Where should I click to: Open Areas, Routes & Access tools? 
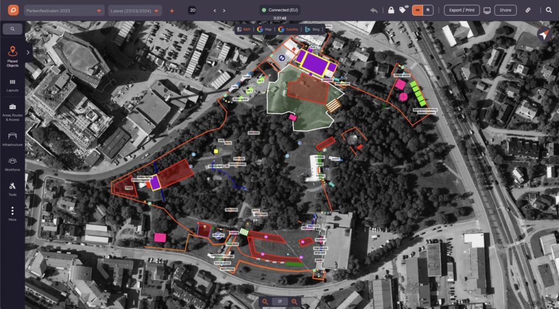point(13,112)
